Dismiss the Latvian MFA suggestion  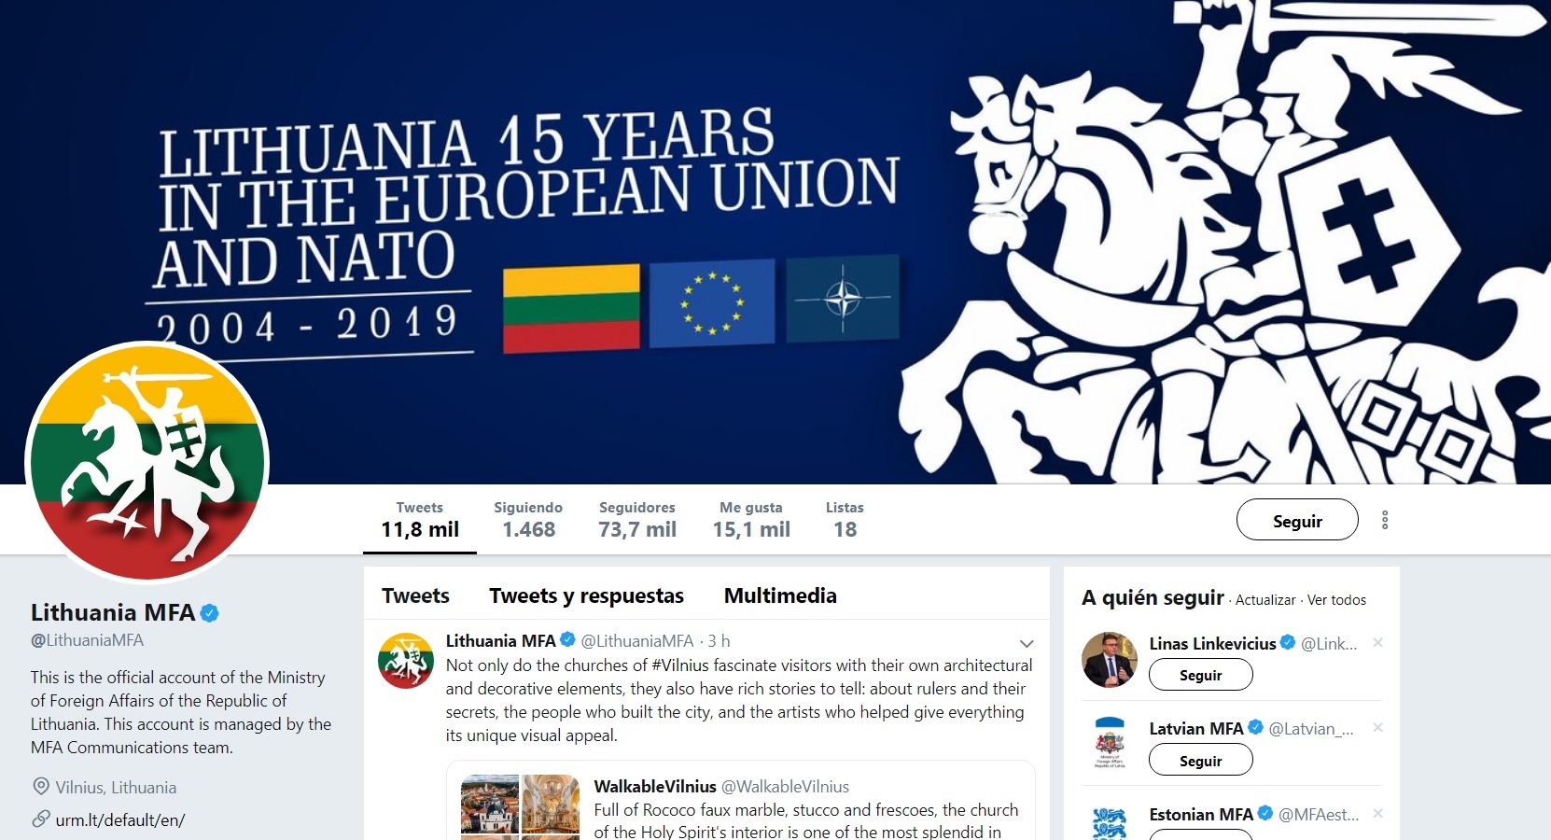tap(1377, 727)
